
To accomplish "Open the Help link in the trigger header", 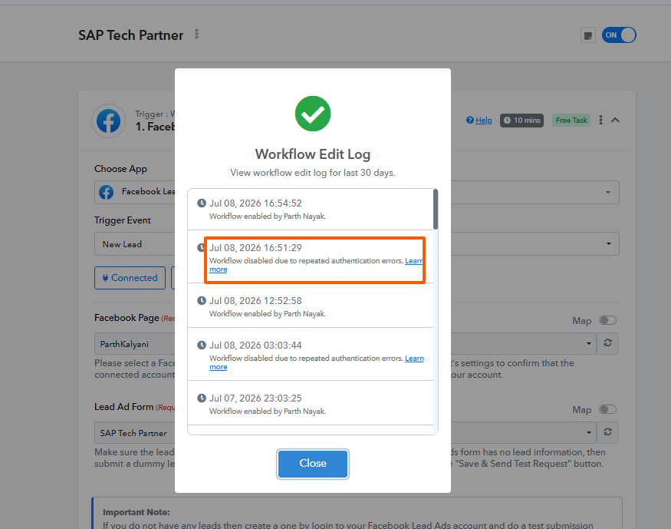I will click(479, 121).
